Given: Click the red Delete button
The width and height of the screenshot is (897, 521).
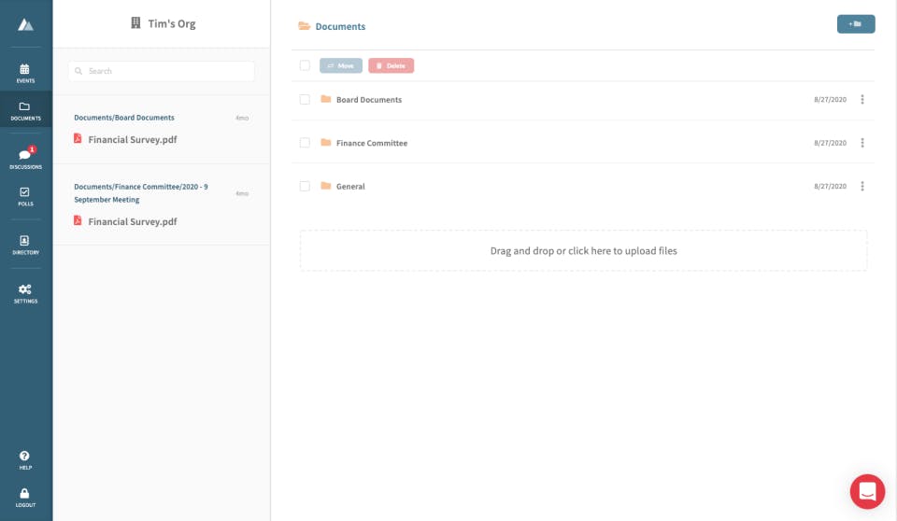Looking at the screenshot, I should point(391,65).
